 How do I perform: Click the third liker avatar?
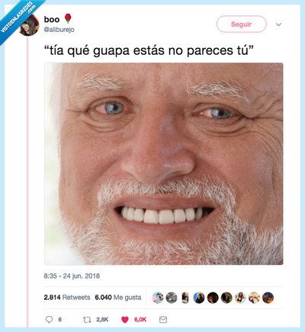[185, 298]
